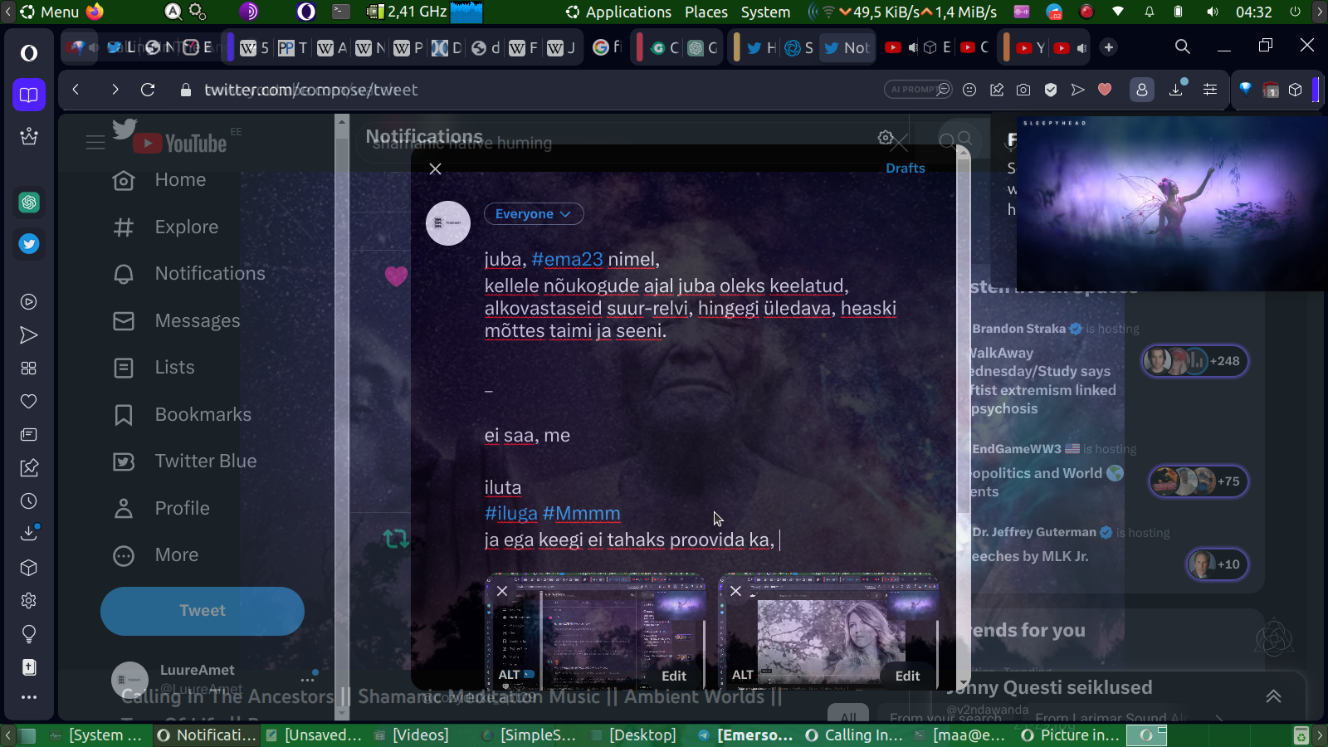1328x747 pixels.
Task: Add ALT text to first image
Action: 515,675
